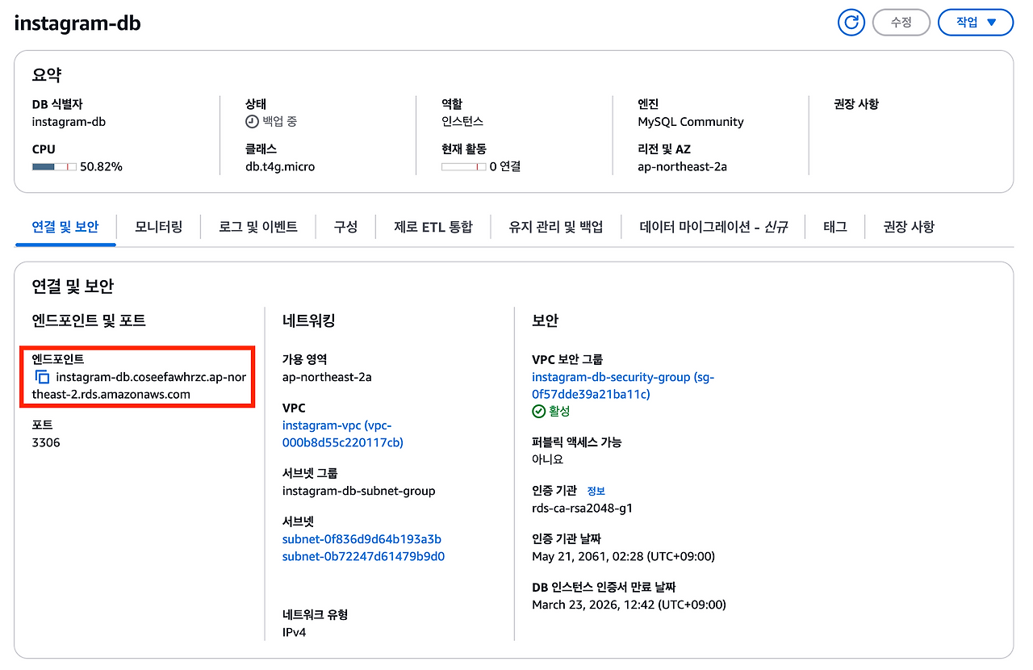Click the 아니요 public access value
The height and width of the screenshot is (670, 1033).
[x=548, y=459]
